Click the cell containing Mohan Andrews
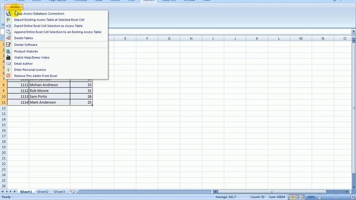The width and height of the screenshot is (356, 200). pyautogui.click(x=50, y=85)
